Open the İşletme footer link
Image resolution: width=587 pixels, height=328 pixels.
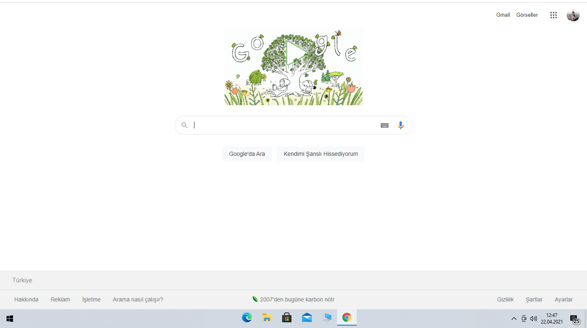(x=91, y=299)
